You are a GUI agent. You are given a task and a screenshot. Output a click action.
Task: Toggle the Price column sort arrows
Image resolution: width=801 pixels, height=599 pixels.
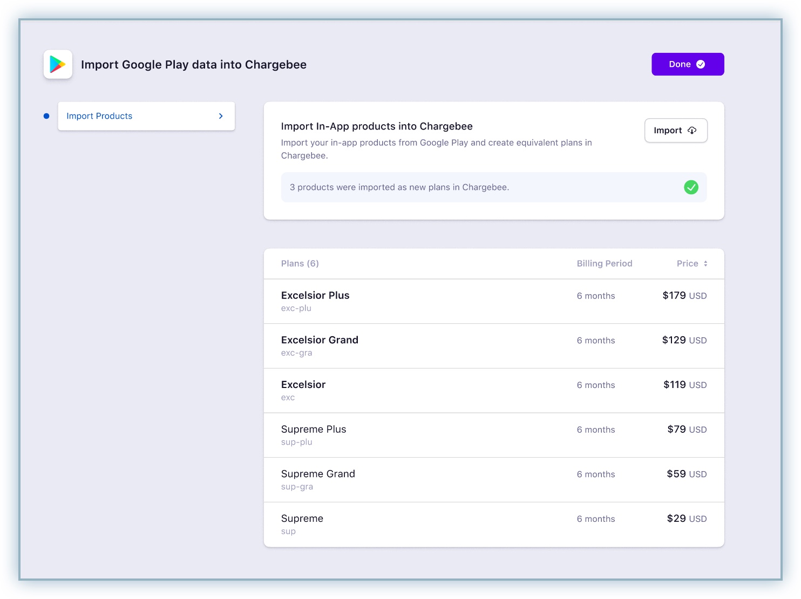click(705, 264)
